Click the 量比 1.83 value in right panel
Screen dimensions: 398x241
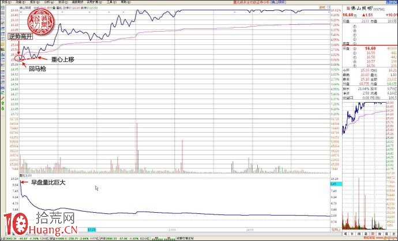394,75
